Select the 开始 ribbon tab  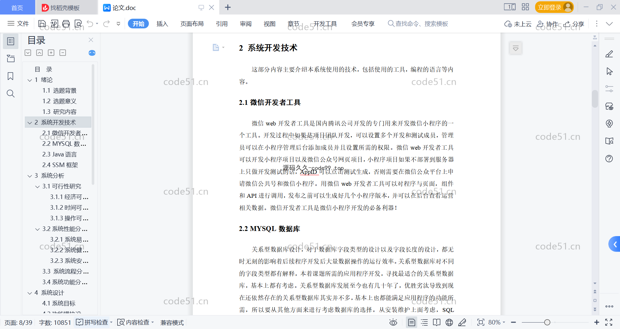pyautogui.click(x=138, y=24)
